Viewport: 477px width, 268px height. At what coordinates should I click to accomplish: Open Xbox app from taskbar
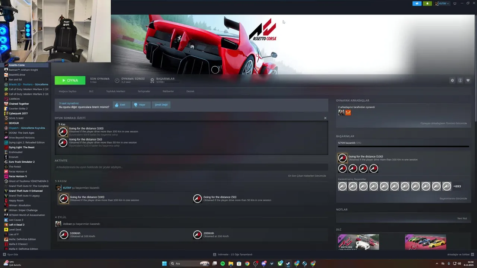coord(280,264)
